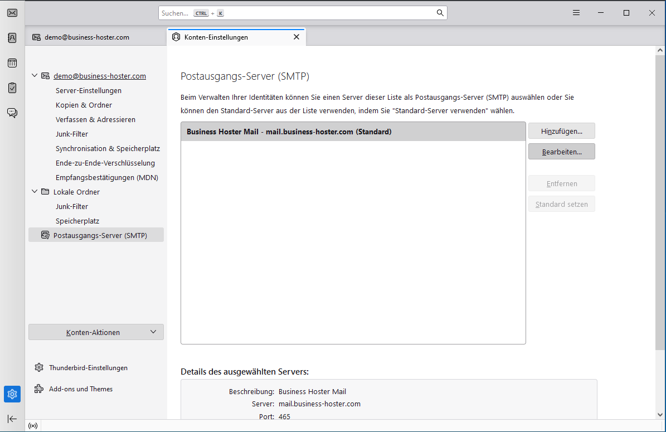This screenshot has height=432, width=666.
Task: Click the Entfernen button
Action: pos(562,183)
